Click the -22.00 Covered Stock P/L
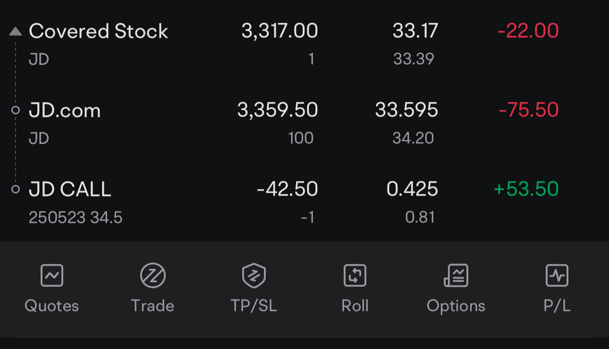This screenshot has height=349, width=609. tap(528, 31)
